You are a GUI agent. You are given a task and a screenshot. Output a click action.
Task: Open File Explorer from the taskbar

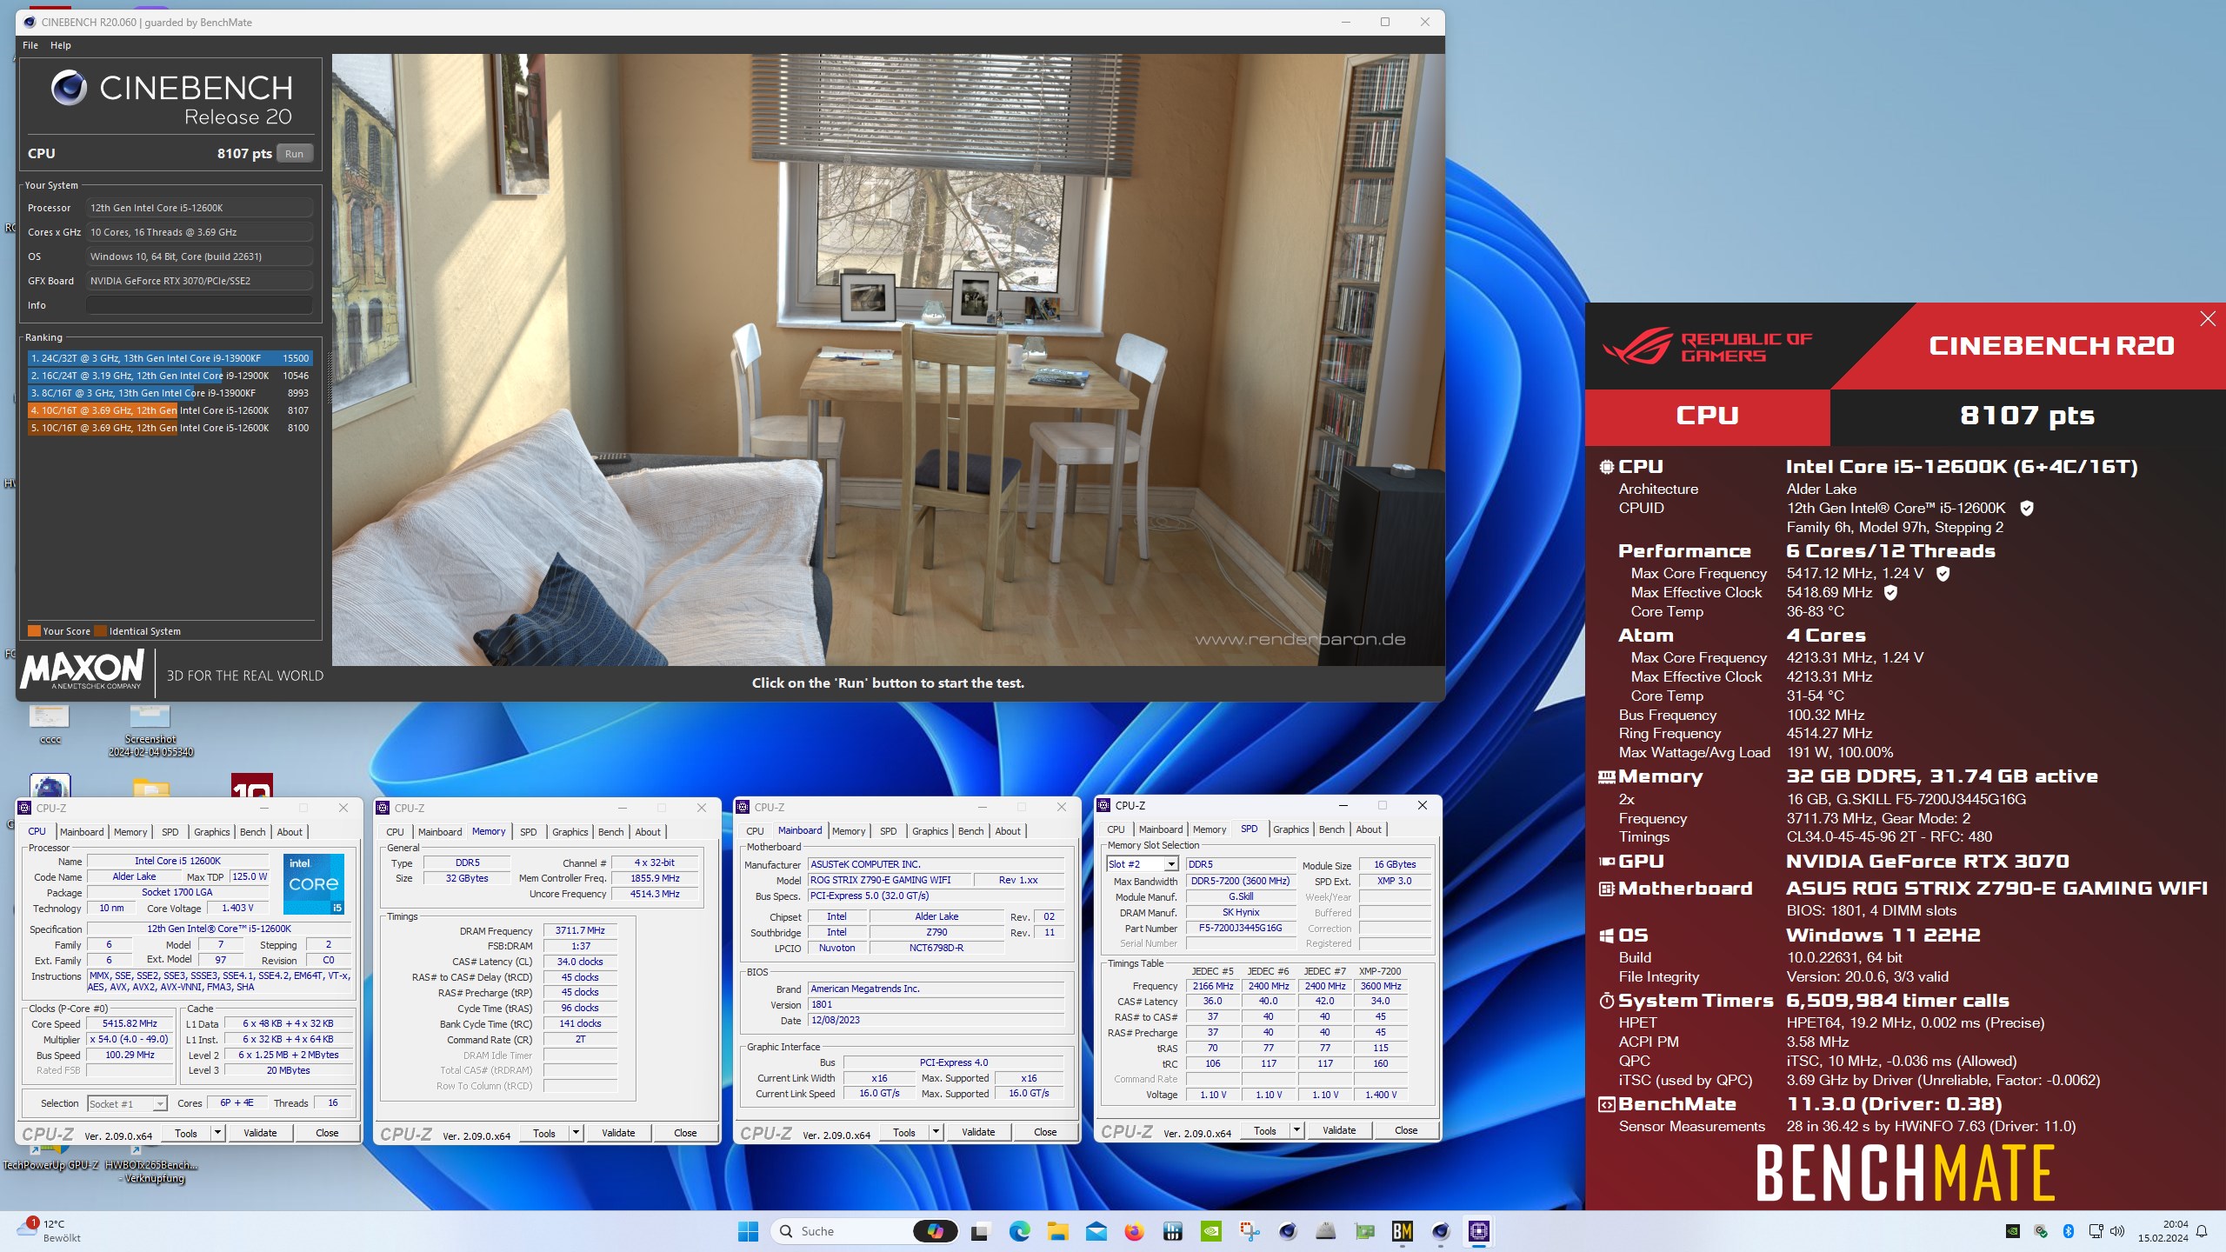(1057, 1231)
